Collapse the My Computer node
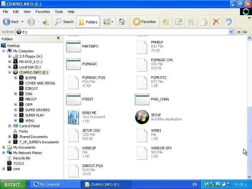This screenshot has height=189, width=252. pyautogui.click(x=3, y=51)
